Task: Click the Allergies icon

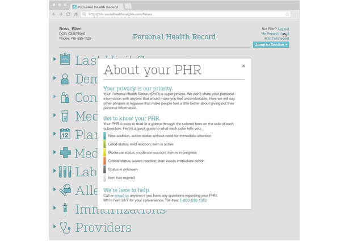Action: 65,190
